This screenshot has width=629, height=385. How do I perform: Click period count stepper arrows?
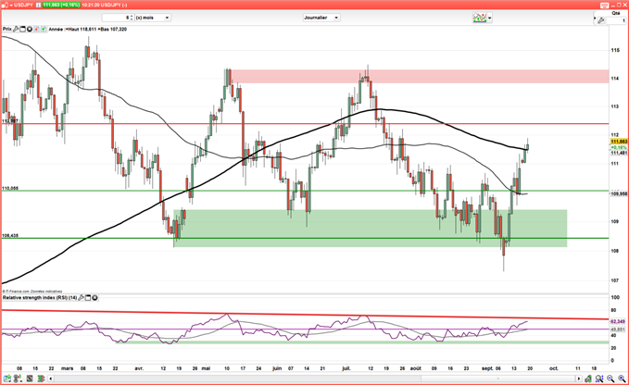point(132,18)
